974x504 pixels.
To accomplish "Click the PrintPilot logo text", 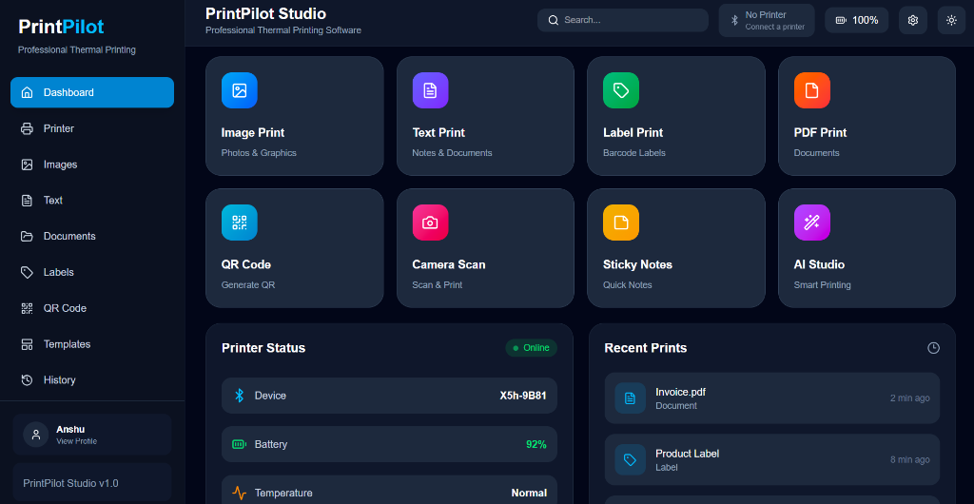I will click(x=61, y=27).
